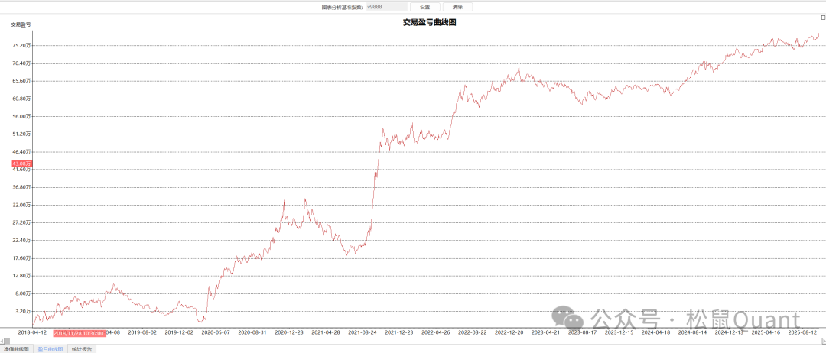Click the 设置 button
Viewport: 826px width, 353px height.
point(424,7)
